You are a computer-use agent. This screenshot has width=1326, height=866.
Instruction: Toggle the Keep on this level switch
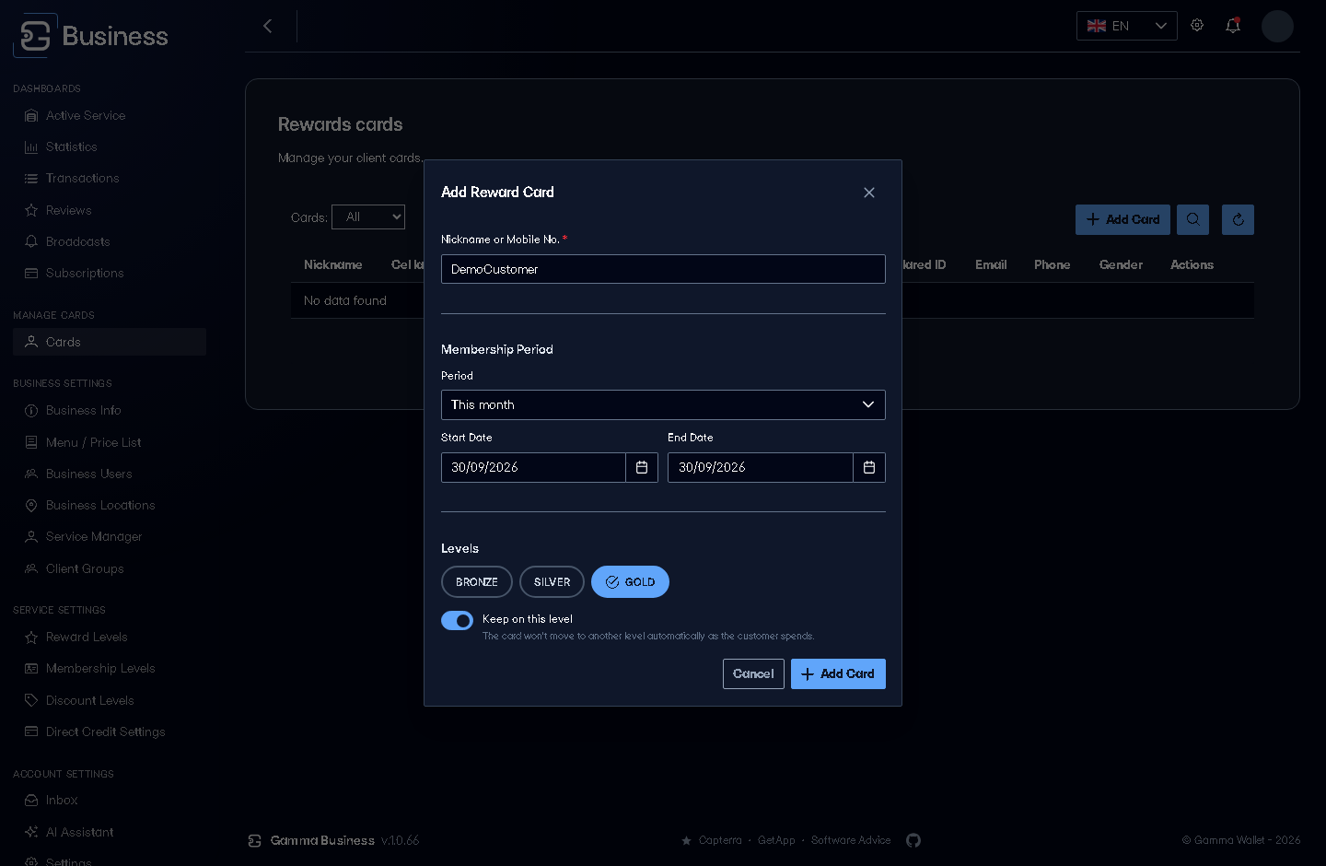[x=458, y=621]
